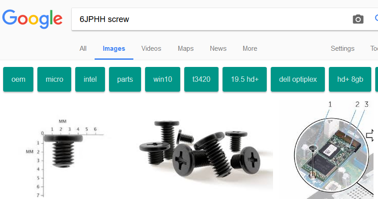Select the t3420 filter chip
Image resolution: width=378 pixels, height=199 pixels.
201,80
